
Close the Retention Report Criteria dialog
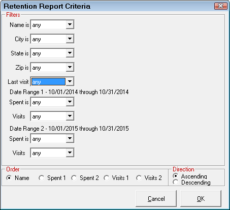tap(220, 6)
